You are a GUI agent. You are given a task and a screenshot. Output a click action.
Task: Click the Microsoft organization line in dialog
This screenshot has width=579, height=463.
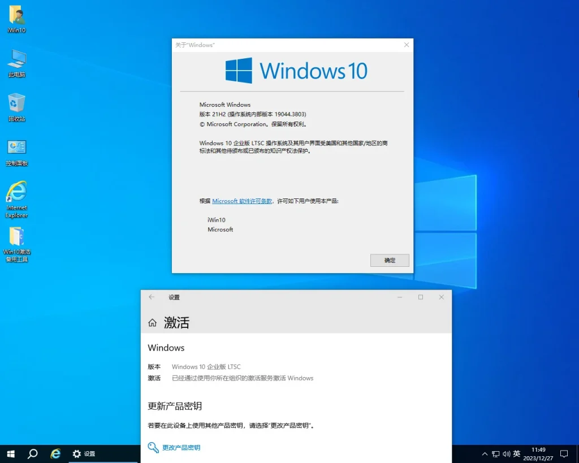click(x=220, y=230)
